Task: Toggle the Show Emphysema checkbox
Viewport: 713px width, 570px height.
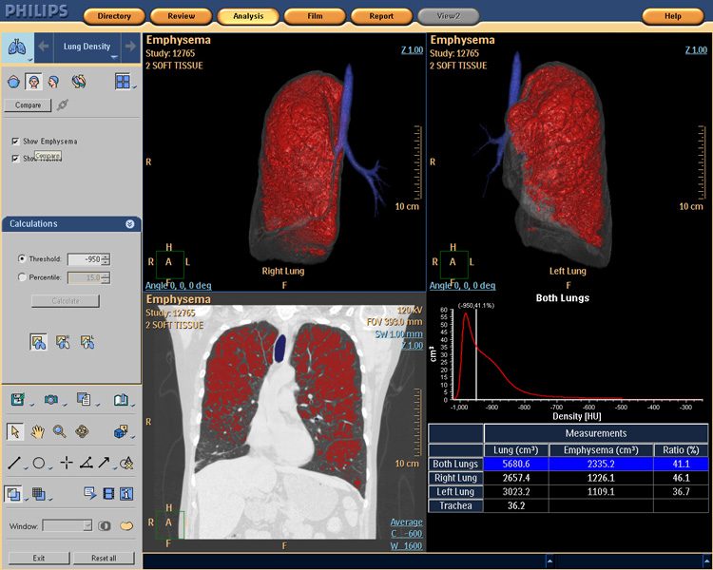Action: pyautogui.click(x=15, y=142)
